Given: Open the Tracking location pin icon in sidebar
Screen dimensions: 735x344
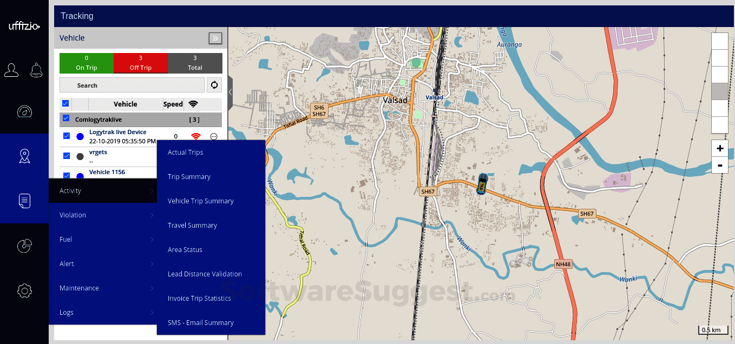Looking at the screenshot, I should pyautogui.click(x=24, y=156).
